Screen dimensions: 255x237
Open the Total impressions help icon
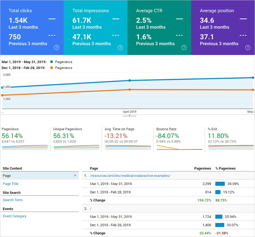click(x=120, y=48)
